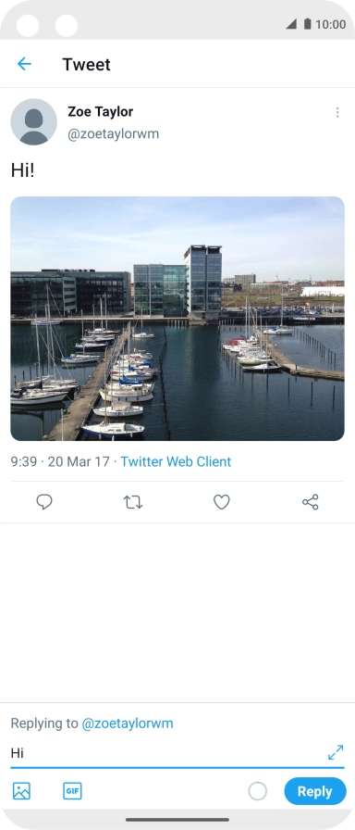Tap the @zoetaylorwm handle under the name

click(x=113, y=134)
